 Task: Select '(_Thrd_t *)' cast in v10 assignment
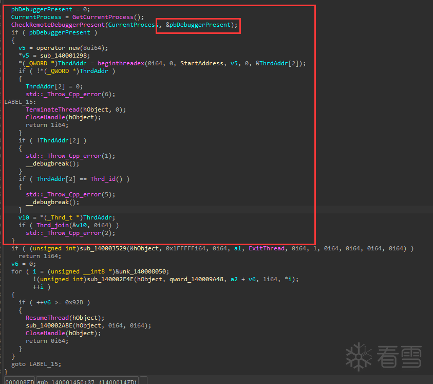pos(63,217)
